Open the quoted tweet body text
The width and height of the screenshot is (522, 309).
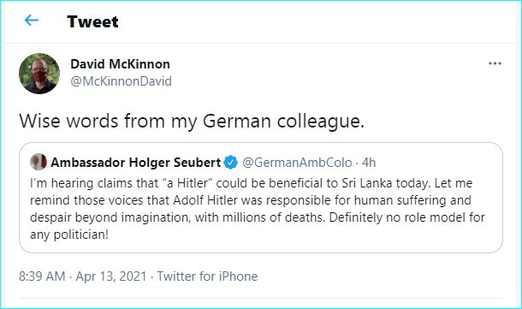pos(258,209)
